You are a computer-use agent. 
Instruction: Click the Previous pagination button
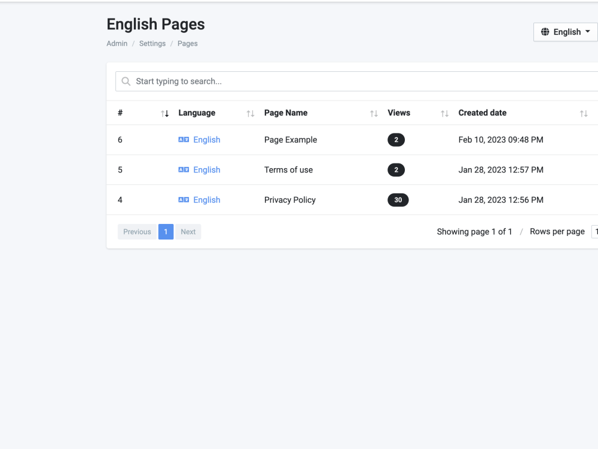coord(137,232)
